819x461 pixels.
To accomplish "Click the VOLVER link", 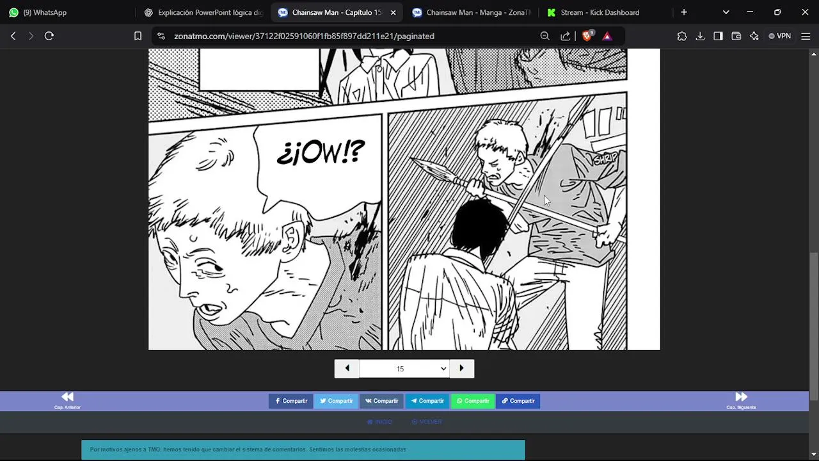I will [427, 422].
